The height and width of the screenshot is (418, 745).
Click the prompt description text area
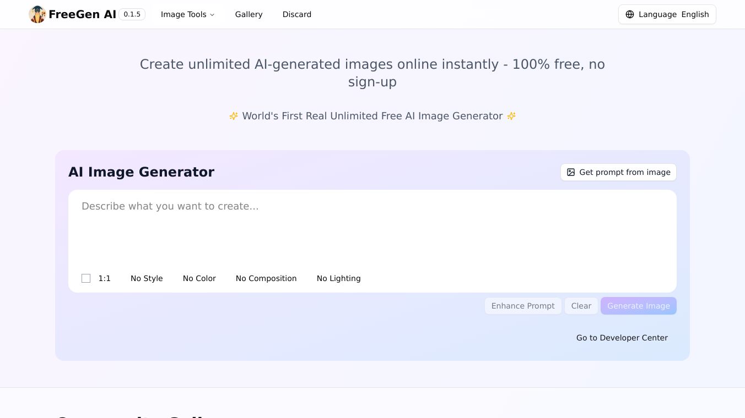(x=372, y=228)
